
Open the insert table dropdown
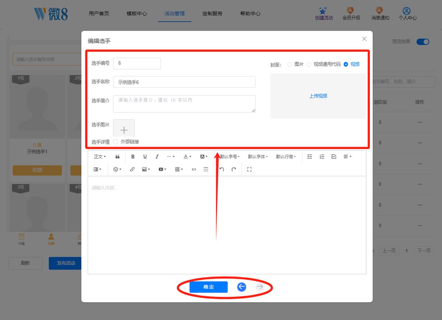(179, 169)
